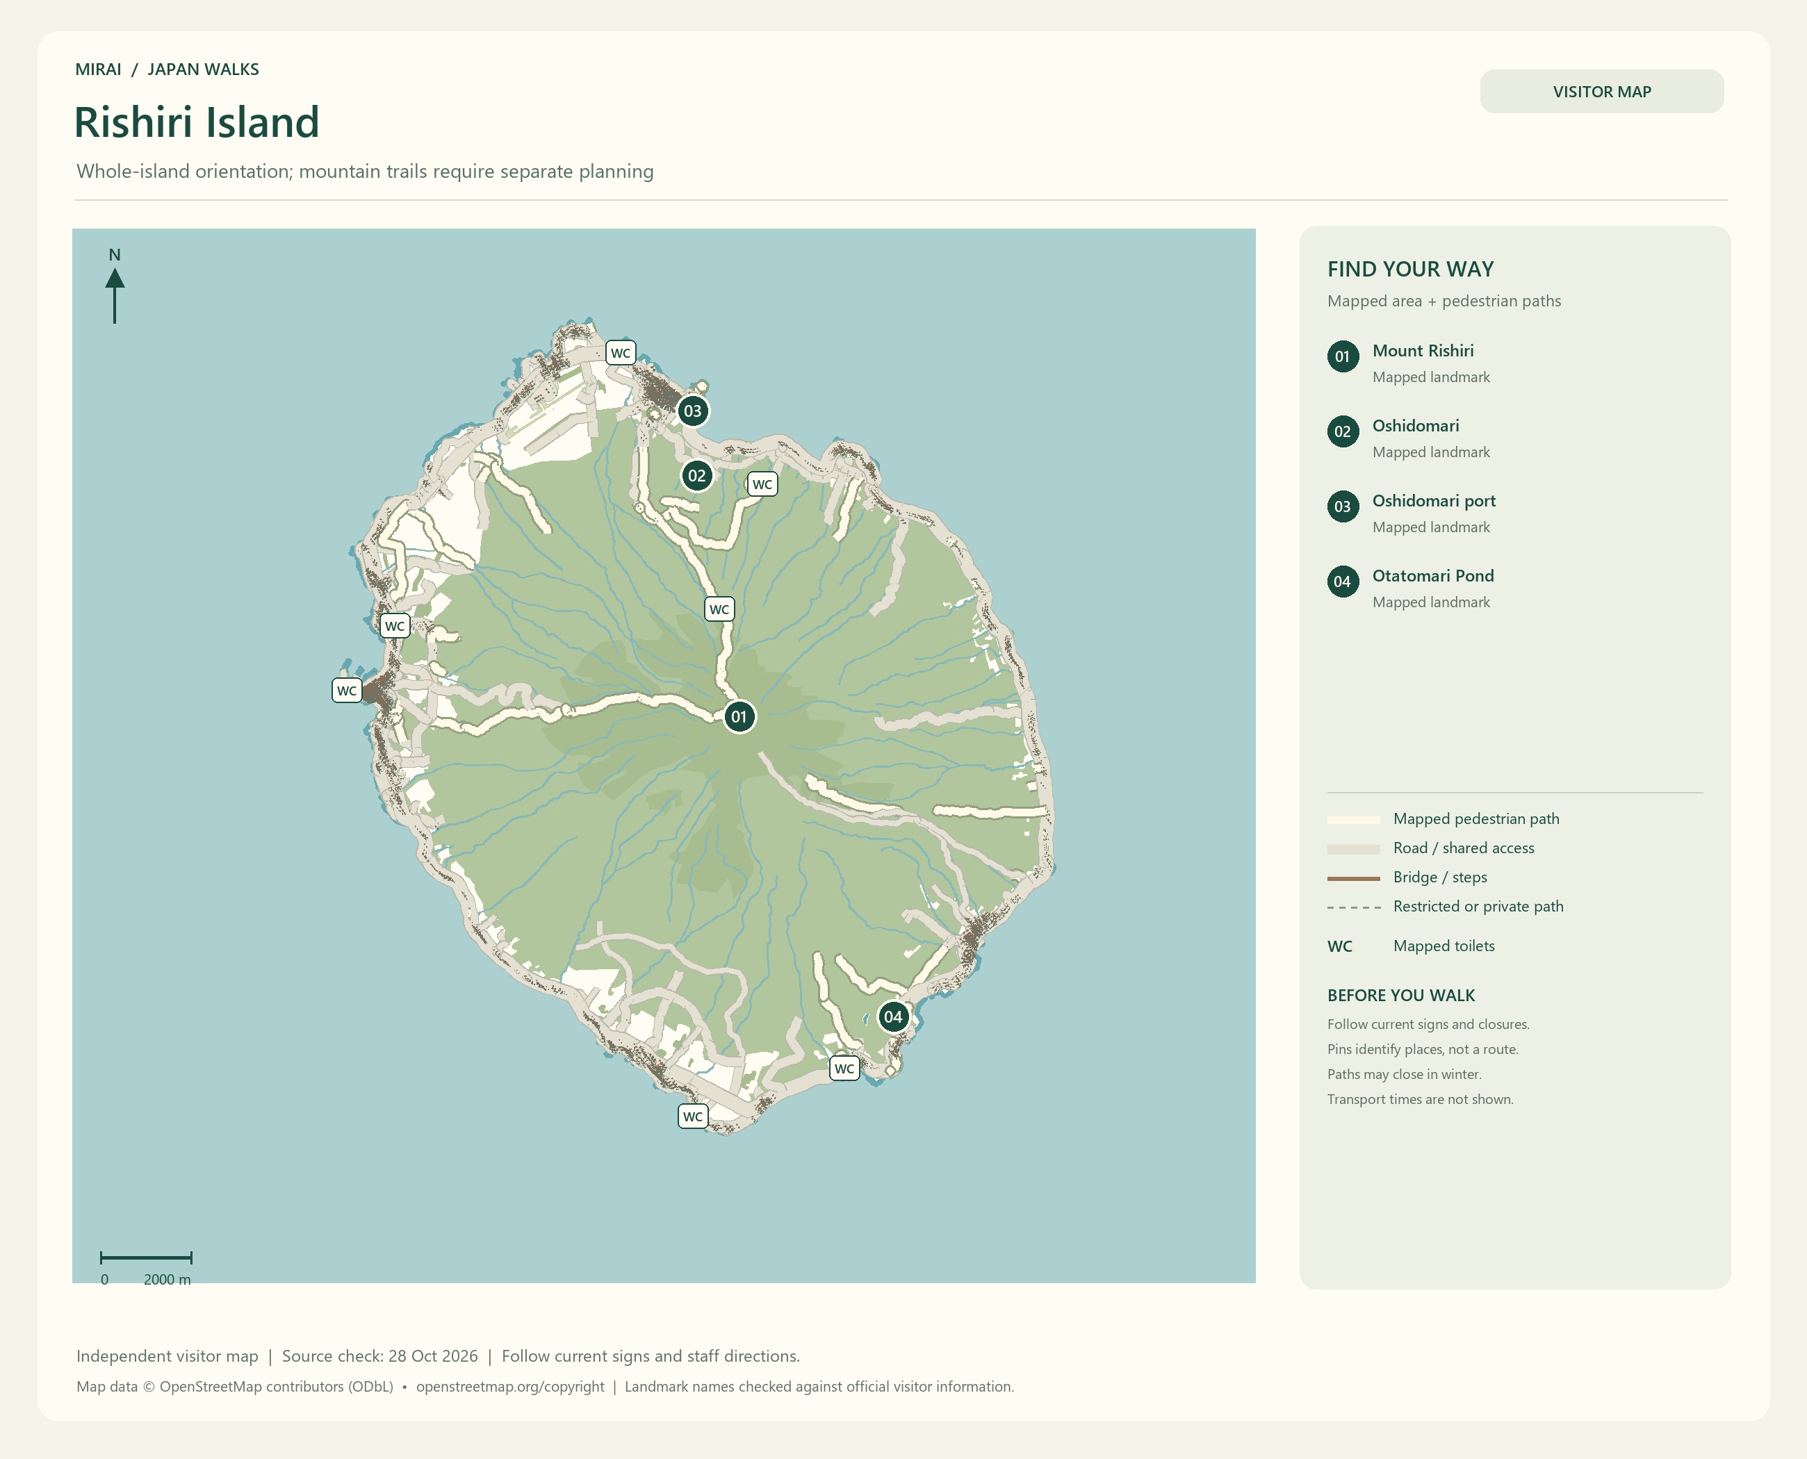The image size is (1807, 1459).
Task: Click the BEFORE YOU WALK heading
Action: 1401,995
